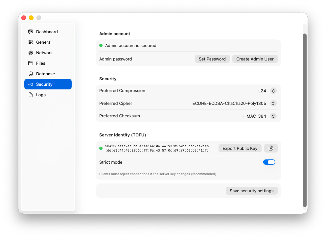Select the Database stack icon
The height and width of the screenshot is (238, 326).
click(x=31, y=74)
